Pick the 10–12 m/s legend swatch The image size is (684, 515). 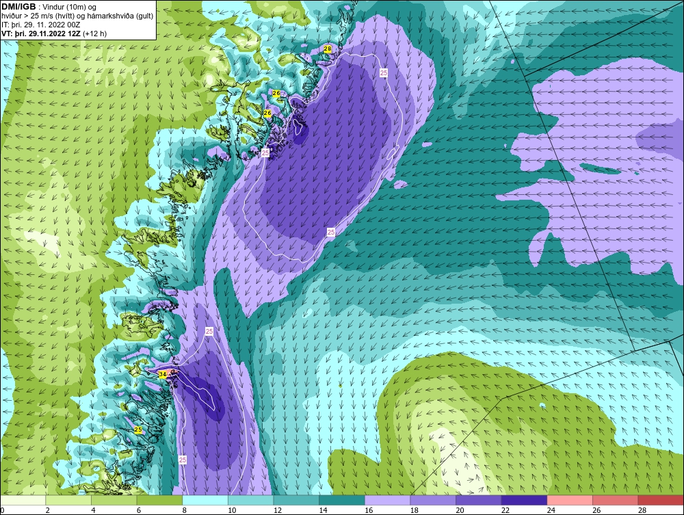point(251,500)
